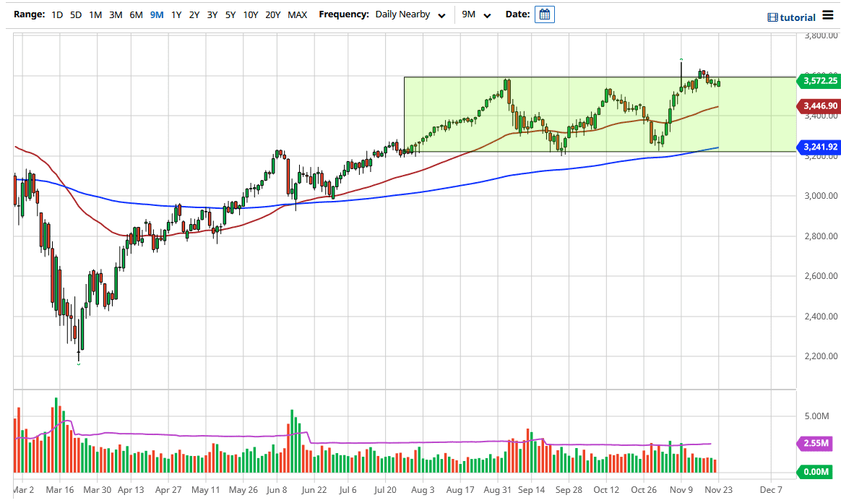Click the 0.00M volume label

[815, 472]
